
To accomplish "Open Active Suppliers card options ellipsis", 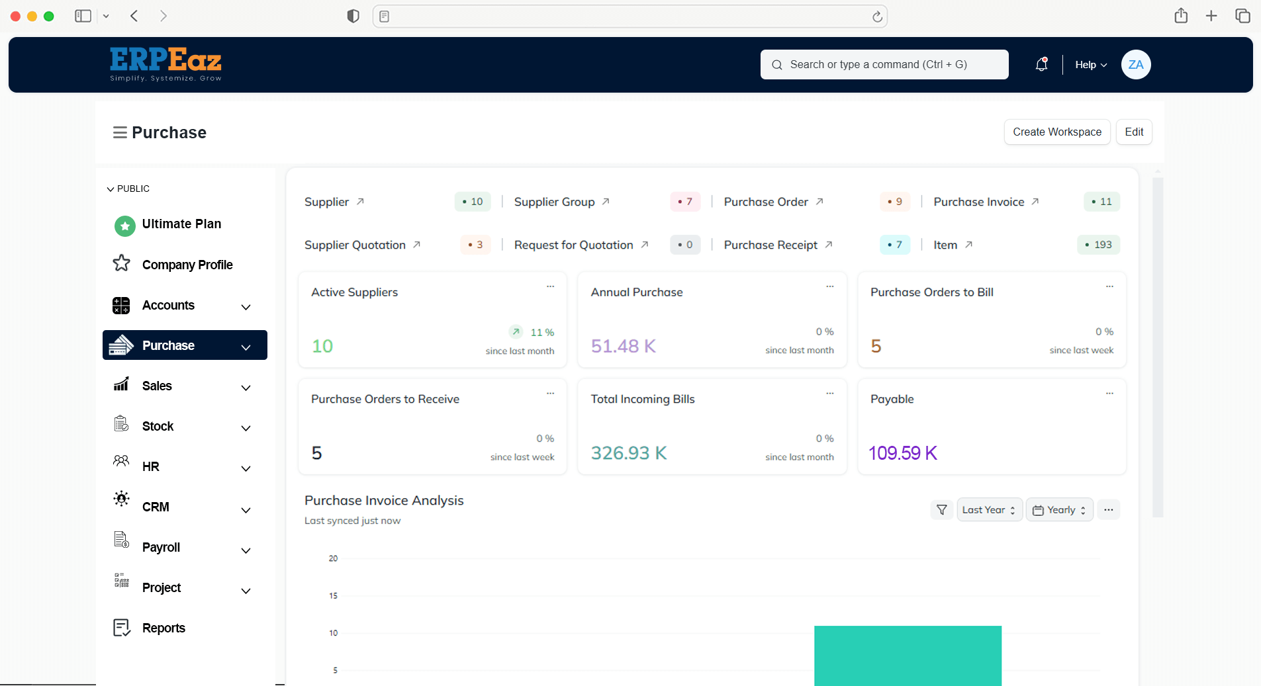I will pos(550,286).
